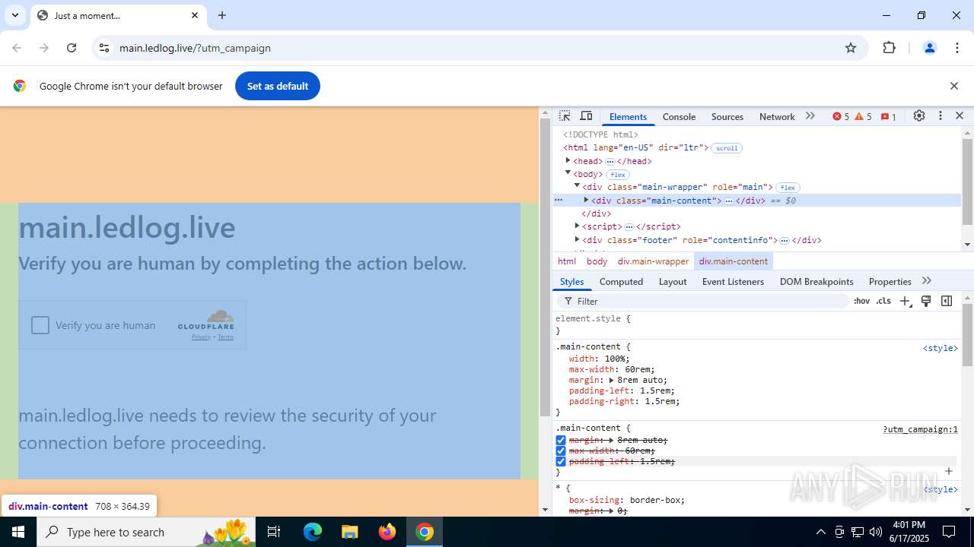This screenshot has height=547, width=974.
Task: Click the address bar URL
Action: pyautogui.click(x=195, y=48)
